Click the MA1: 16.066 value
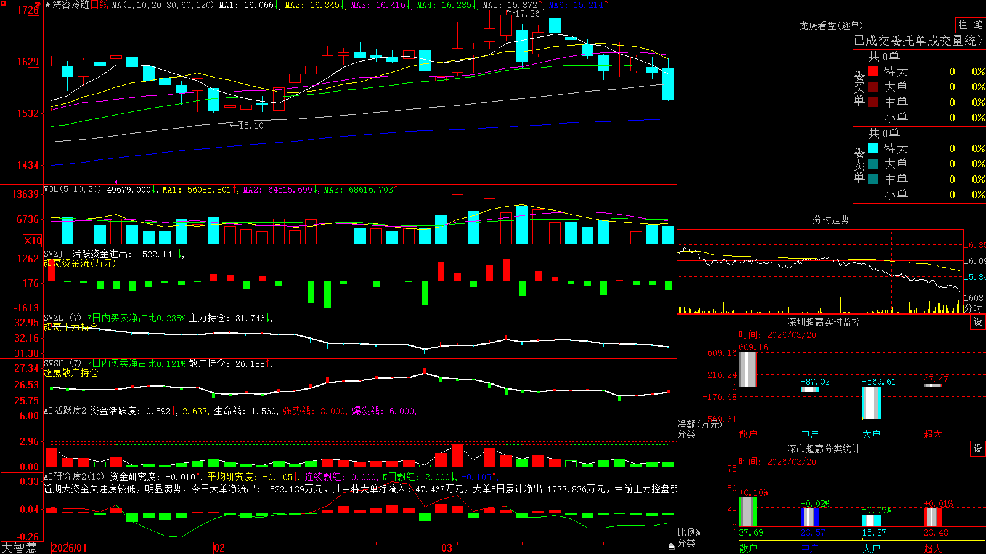 pyautogui.click(x=246, y=5)
